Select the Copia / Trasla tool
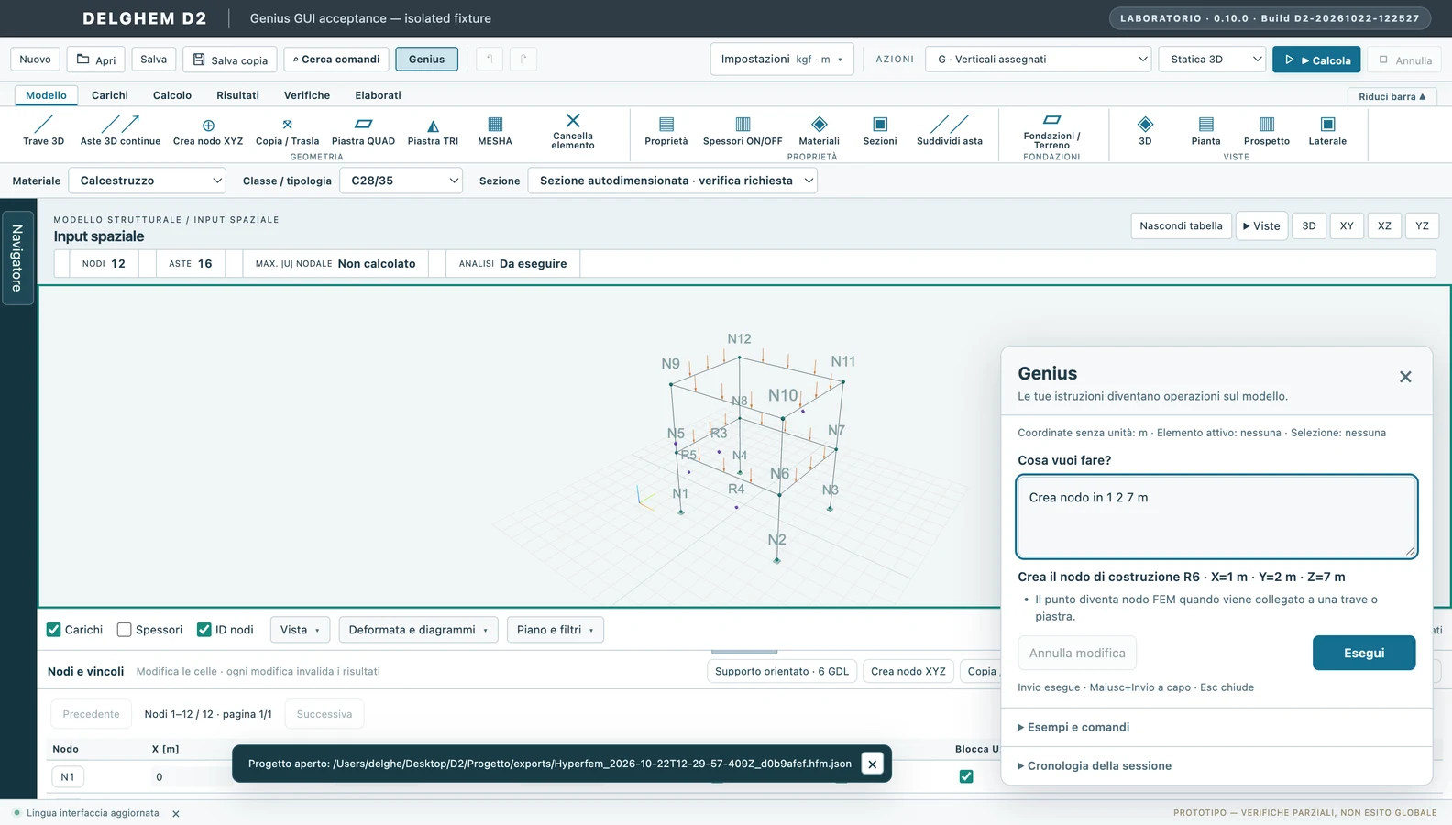 click(x=287, y=130)
